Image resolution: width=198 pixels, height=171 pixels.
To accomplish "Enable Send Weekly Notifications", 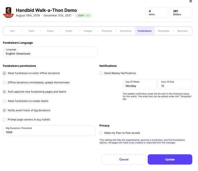I will coord(101,73).
